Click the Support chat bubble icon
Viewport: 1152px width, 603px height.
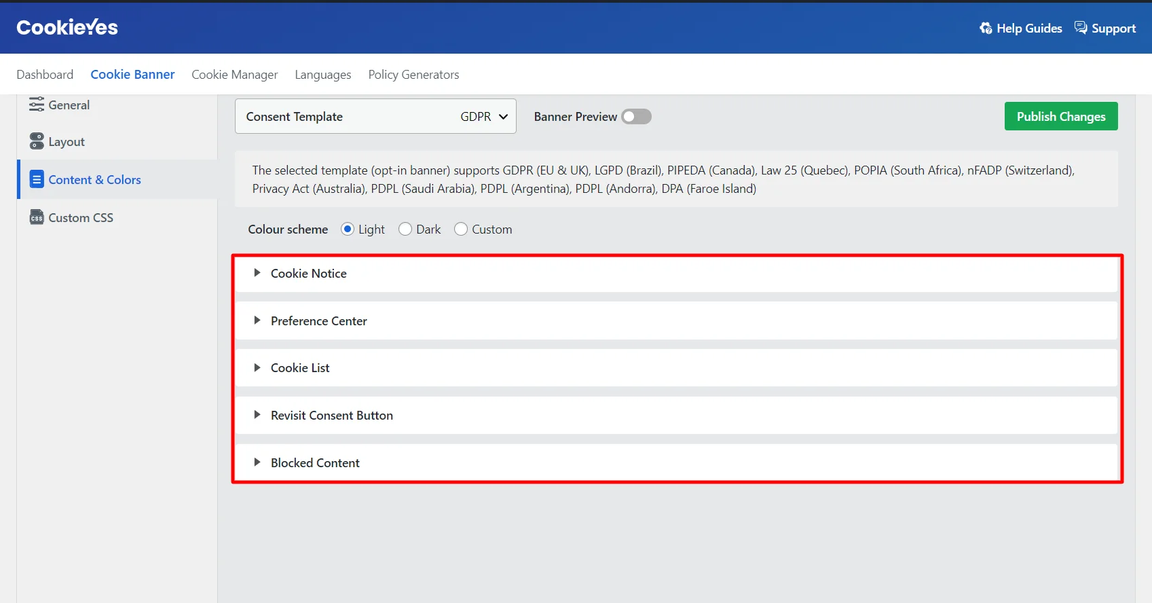[x=1081, y=28]
